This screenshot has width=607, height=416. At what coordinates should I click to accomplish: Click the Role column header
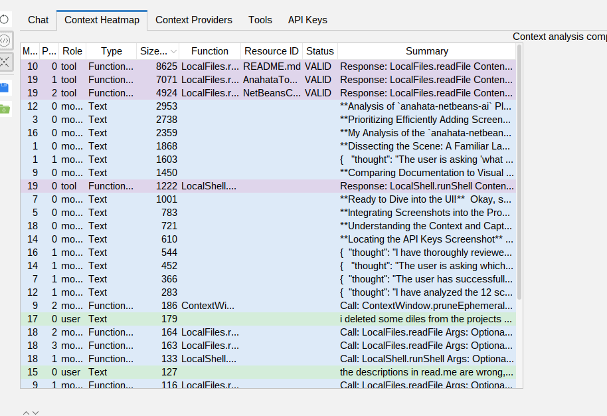72,51
